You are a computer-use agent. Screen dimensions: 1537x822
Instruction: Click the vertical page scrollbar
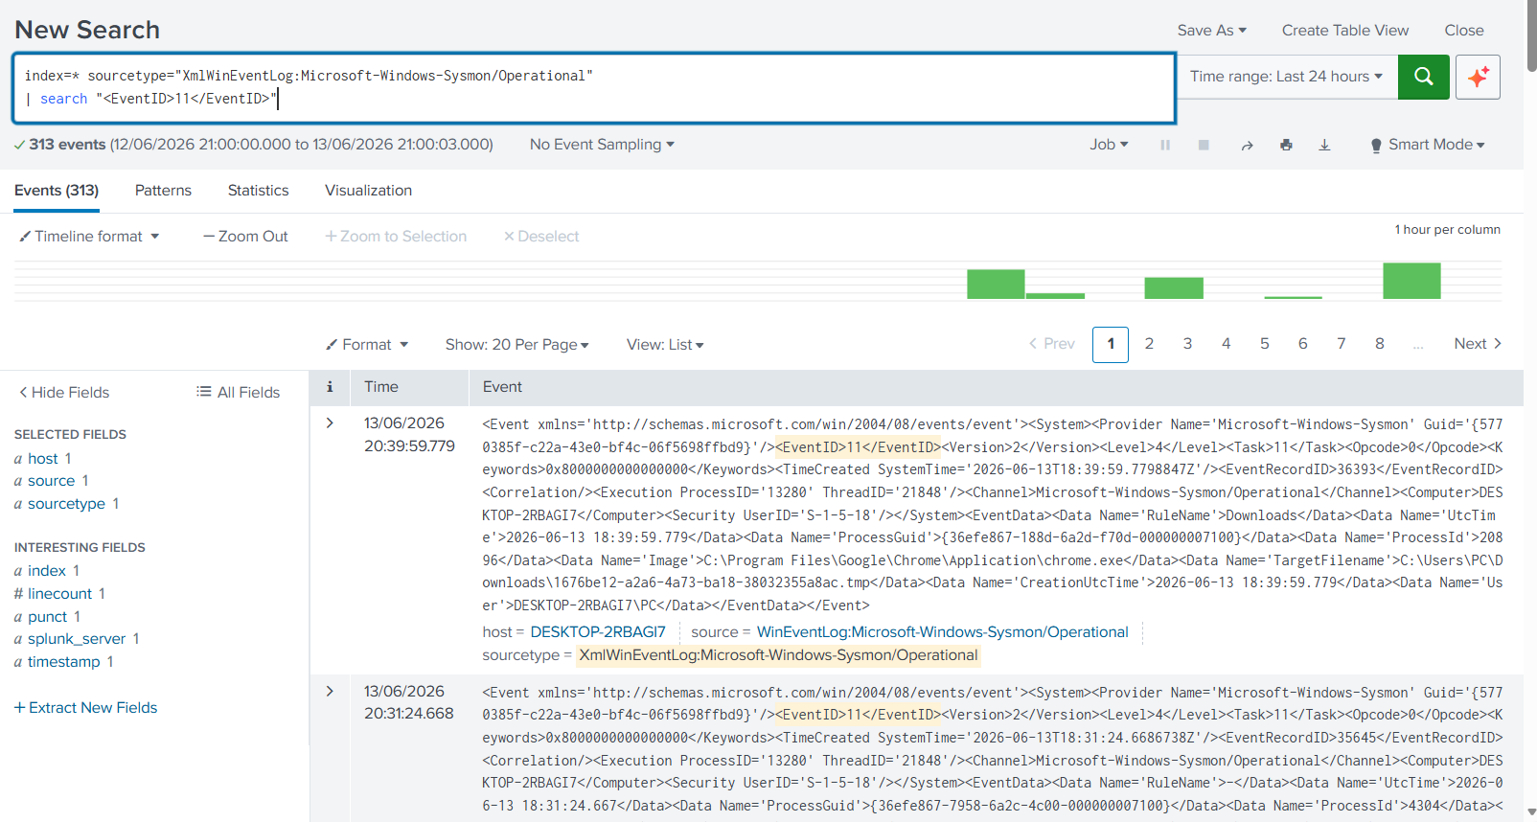tap(1530, 38)
